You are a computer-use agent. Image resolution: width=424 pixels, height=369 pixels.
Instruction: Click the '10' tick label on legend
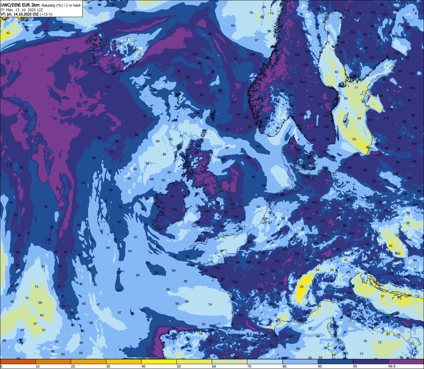(37, 366)
